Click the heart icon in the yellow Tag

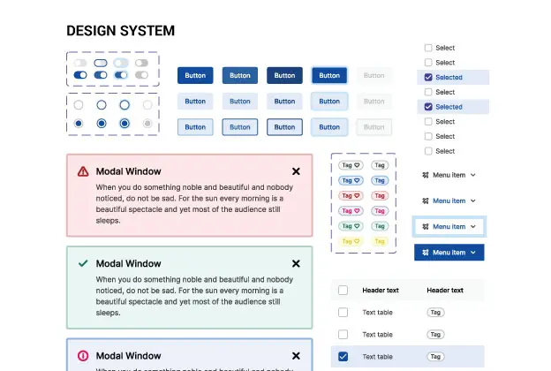(357, 241)
